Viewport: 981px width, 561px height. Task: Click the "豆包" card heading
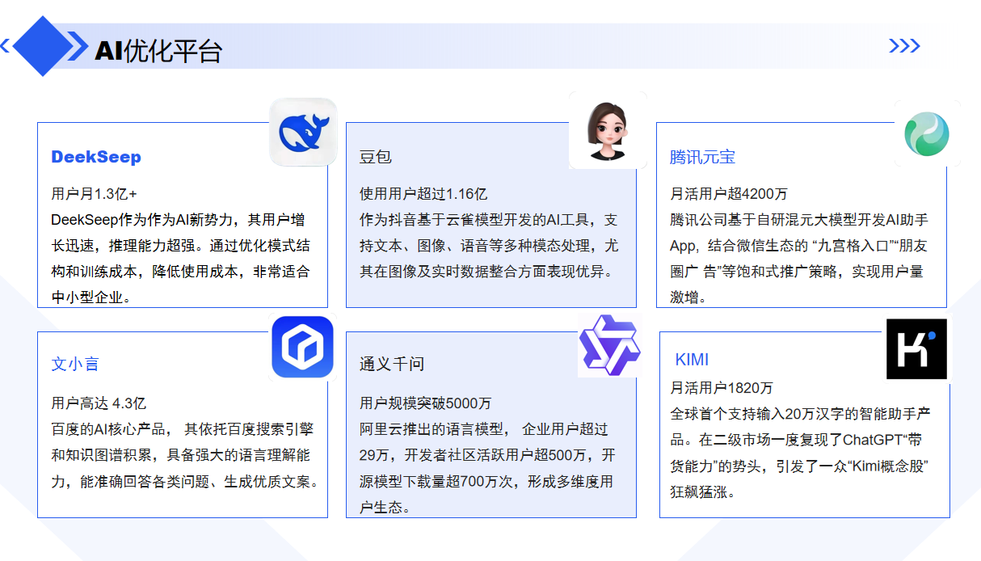click(376, 157)
